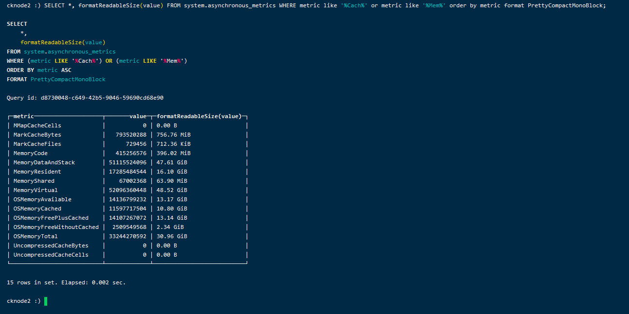
Task: Select the readable size 712.36 KiB
Action: point(174,144)
